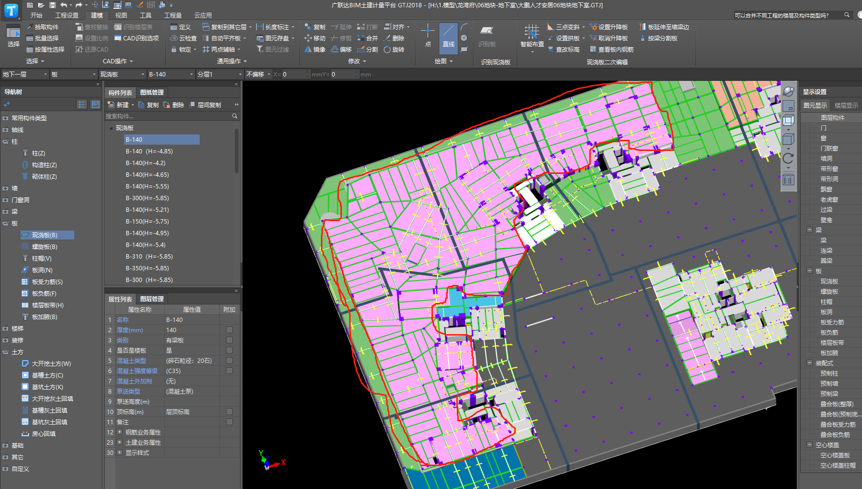The height and width of the screenshot is (489, 862).
Task: Switch to the 图纸管理 tab
Action: click(x=152, y=93)
